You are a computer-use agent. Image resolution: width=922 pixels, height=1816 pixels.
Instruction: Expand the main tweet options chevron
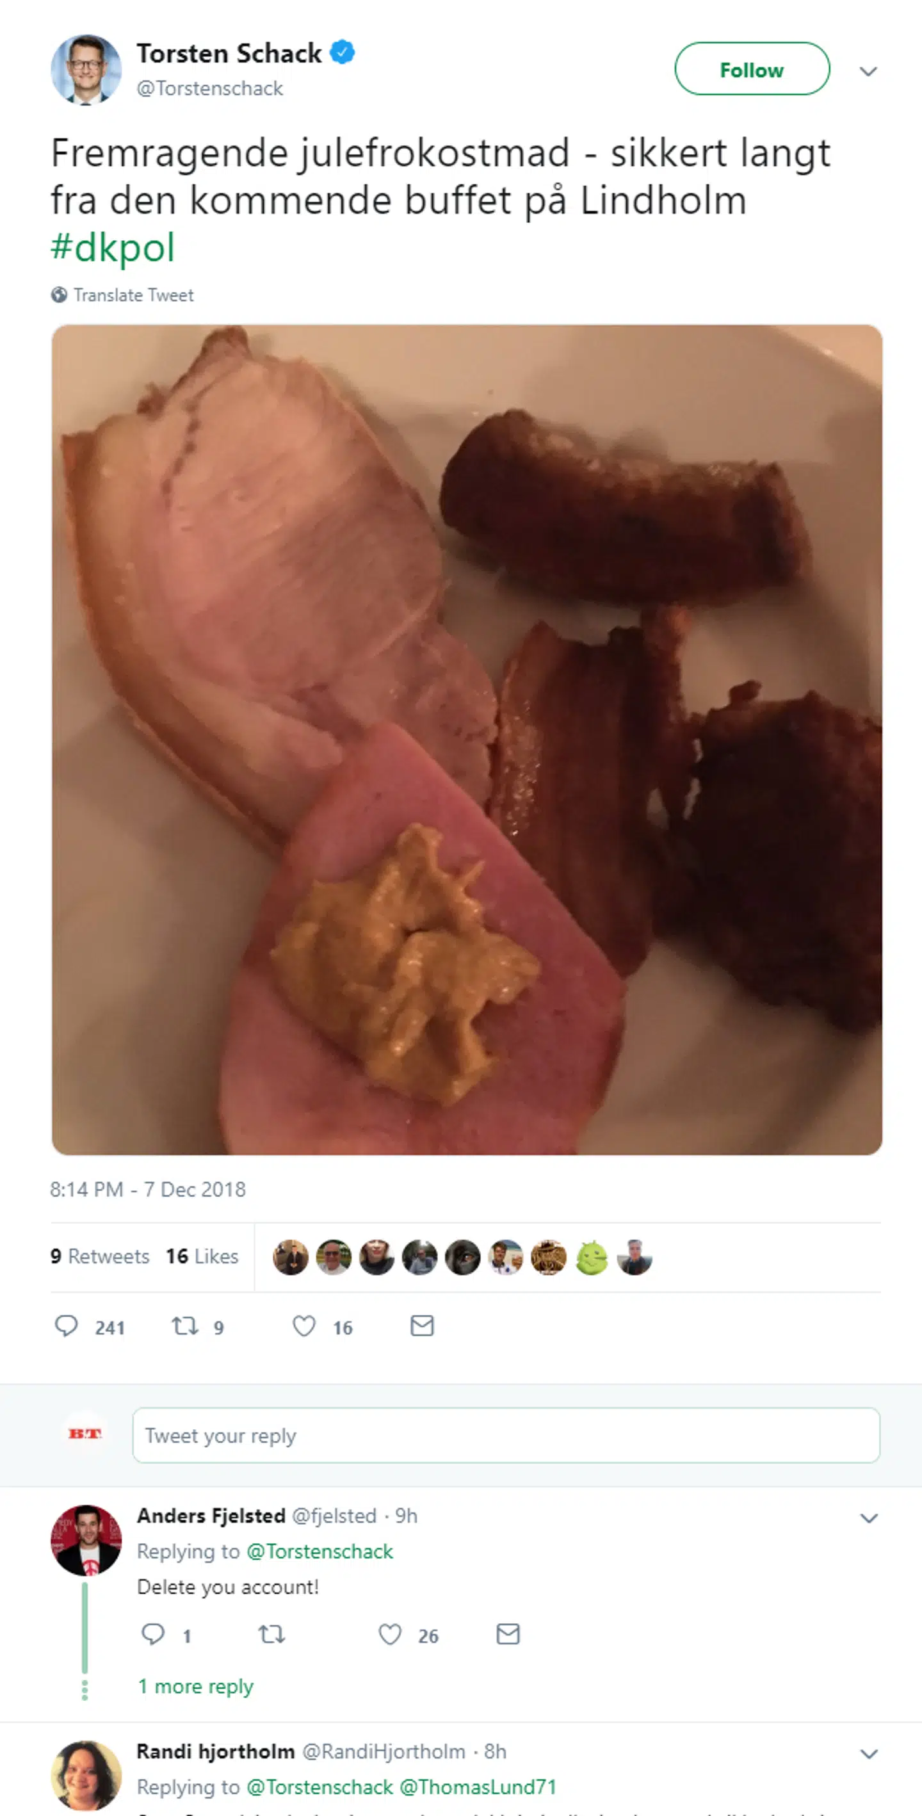pos(868,71)
